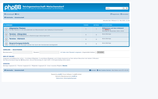Viewport: 158px width, 99px height.
Task: Open the Kontakt link in the footer
Action: pyautogui.click(x=93, y=70)
